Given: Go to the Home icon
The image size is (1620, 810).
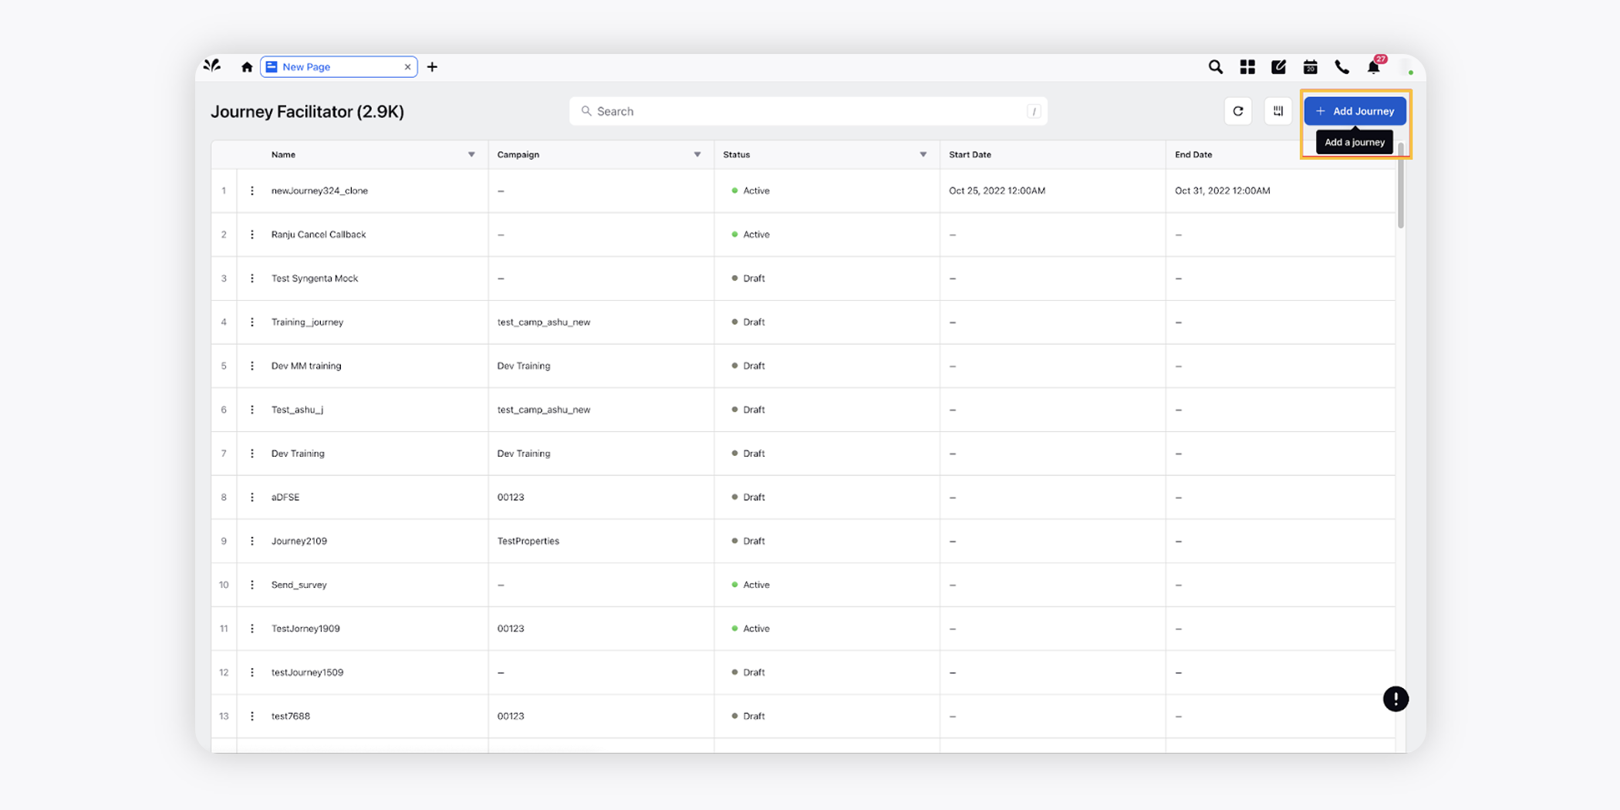Looking at the screenshot, I should [x=247, y=67].
